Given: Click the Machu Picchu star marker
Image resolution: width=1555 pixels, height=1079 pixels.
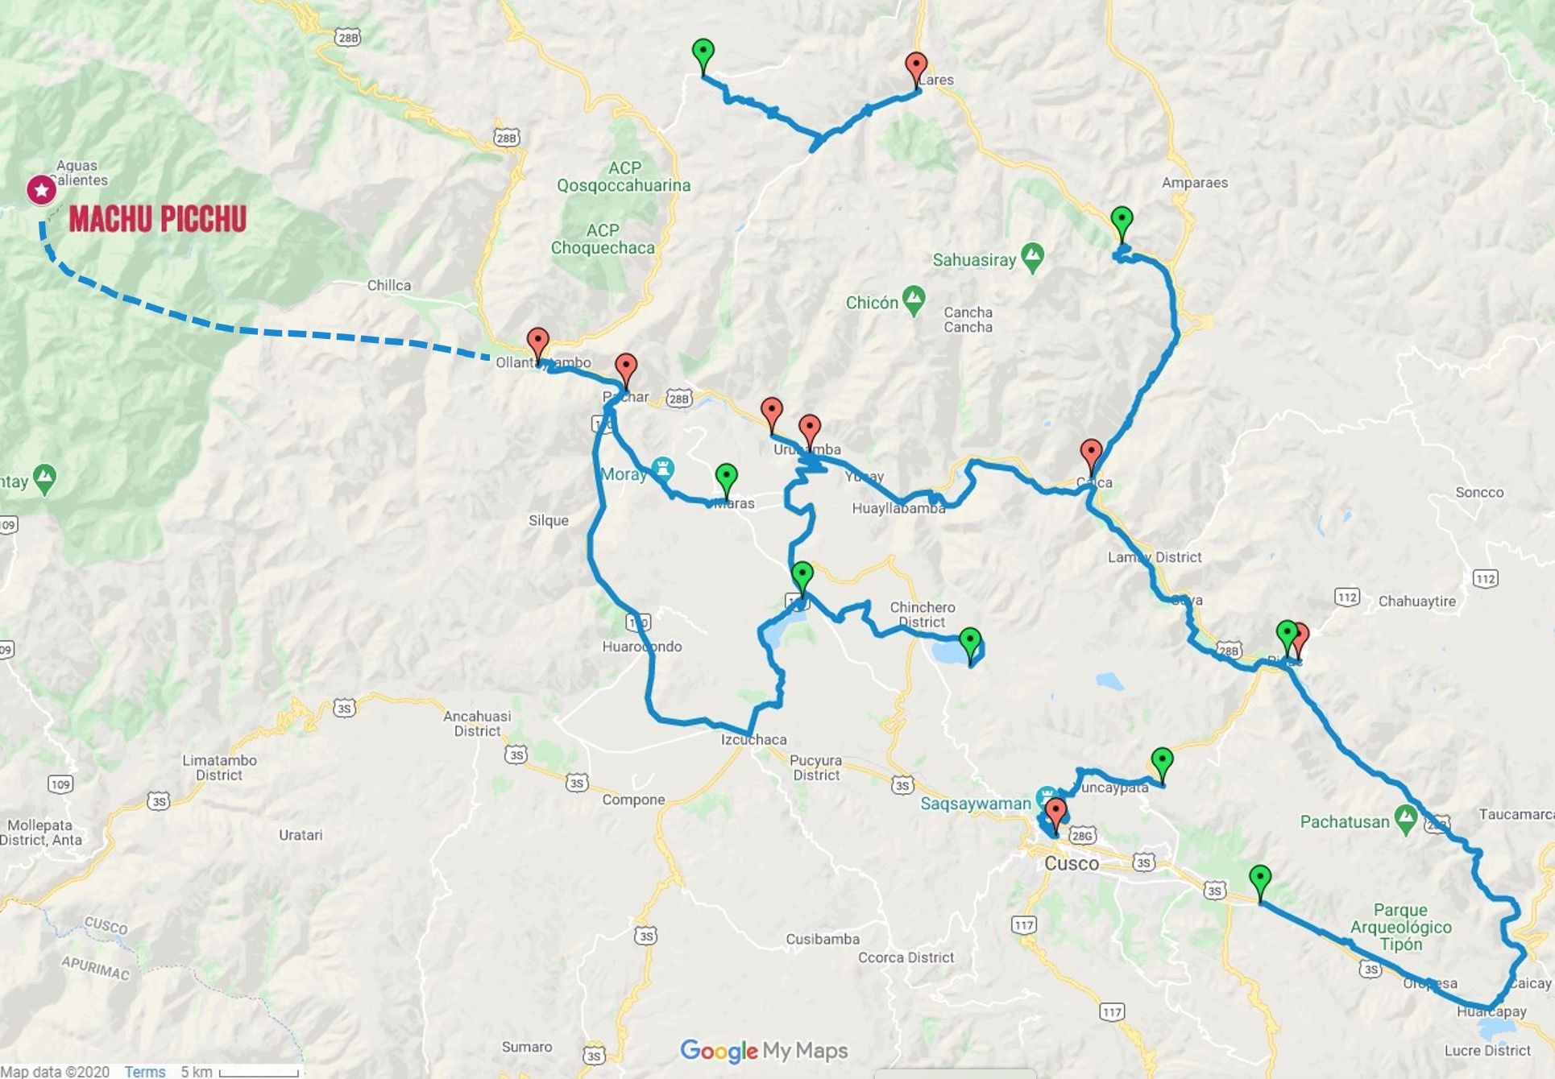Looking at the screenshot, I should 41,190.
